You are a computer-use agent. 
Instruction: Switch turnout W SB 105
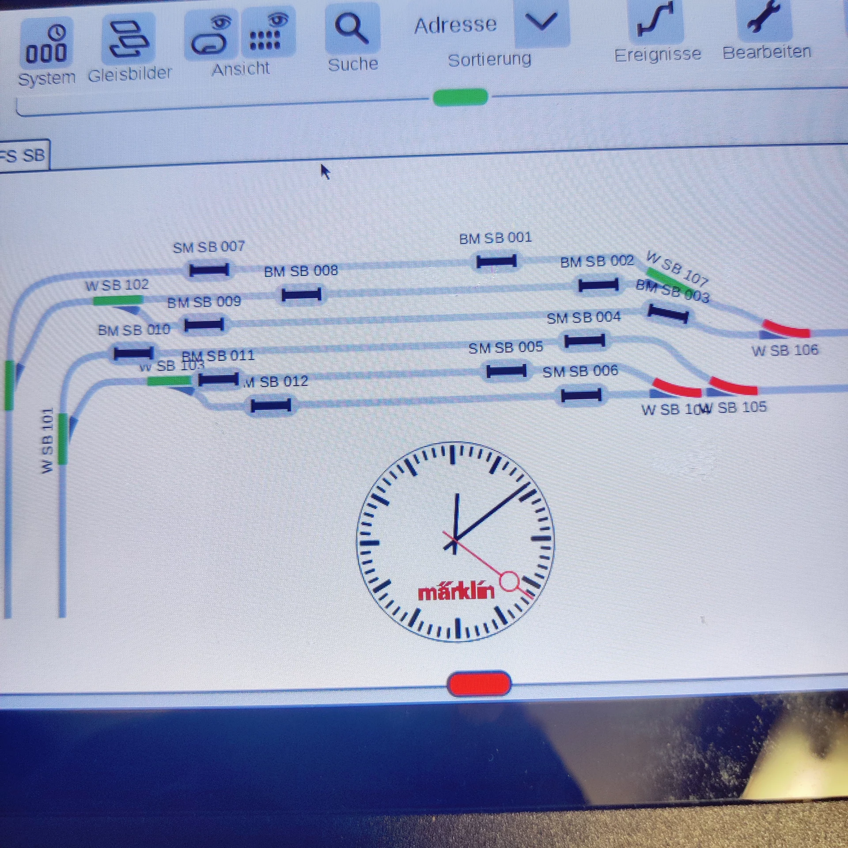pos(733,386)
